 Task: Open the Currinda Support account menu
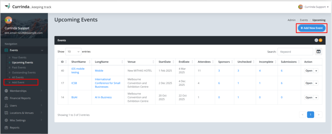click(313, 7)
